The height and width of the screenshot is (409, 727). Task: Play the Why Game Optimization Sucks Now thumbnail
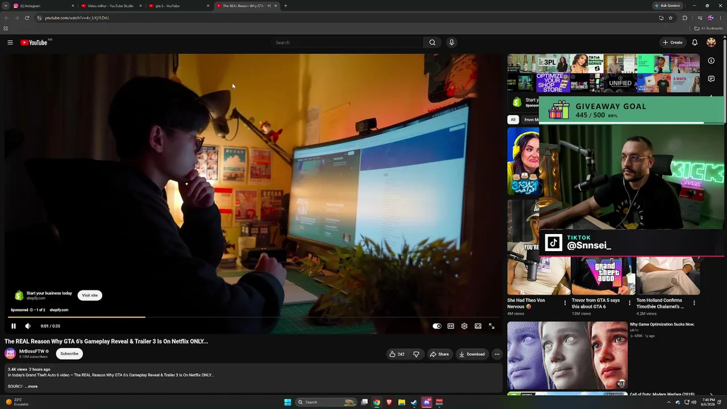pyautogui.click(x=567, y=356)
